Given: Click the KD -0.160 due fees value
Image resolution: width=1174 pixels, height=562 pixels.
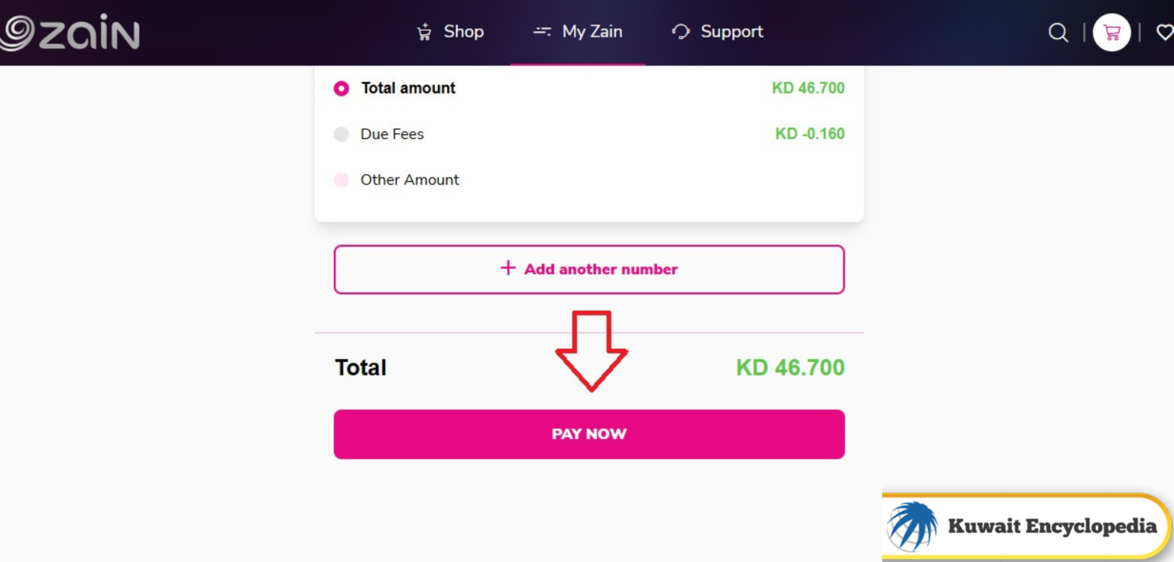Looking at the screenshot, I should click(809, 134).
